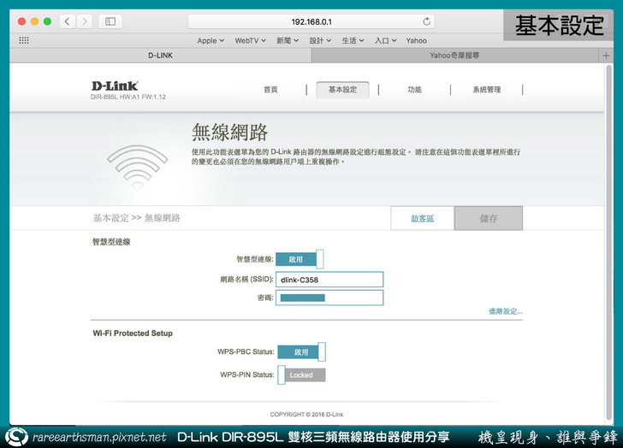Show the Safari sidebar panel

click(x=110, y=21)
